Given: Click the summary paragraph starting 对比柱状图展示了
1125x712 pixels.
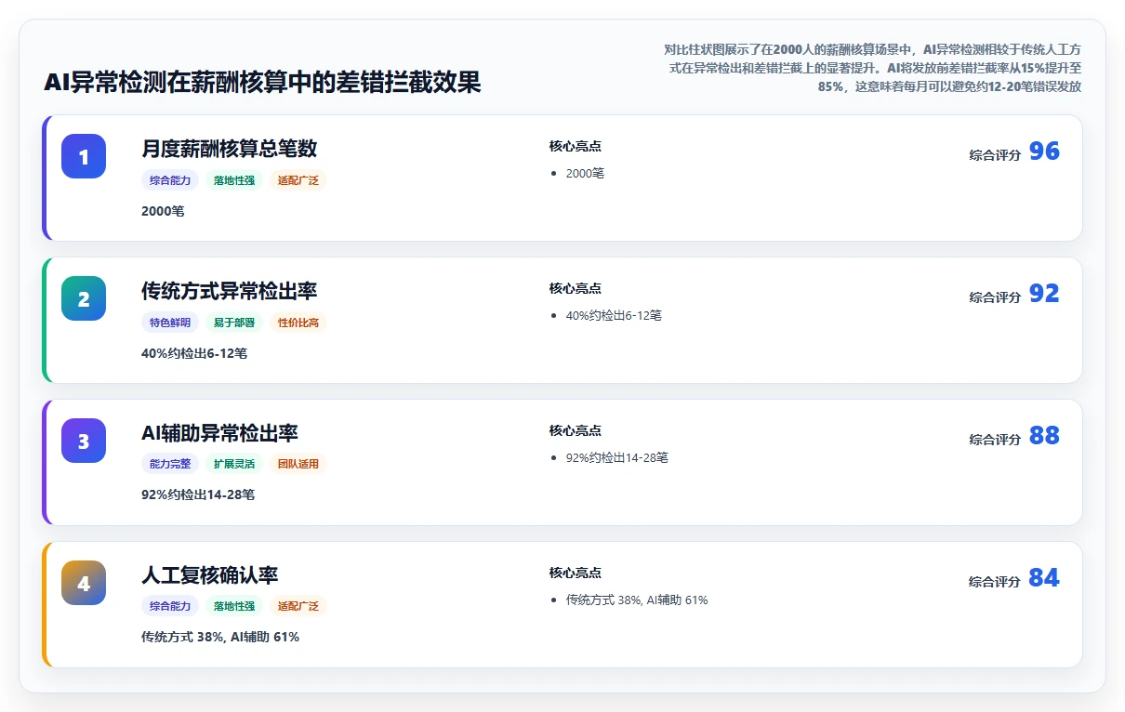Looking at the screenshot, I should point(871,67).
